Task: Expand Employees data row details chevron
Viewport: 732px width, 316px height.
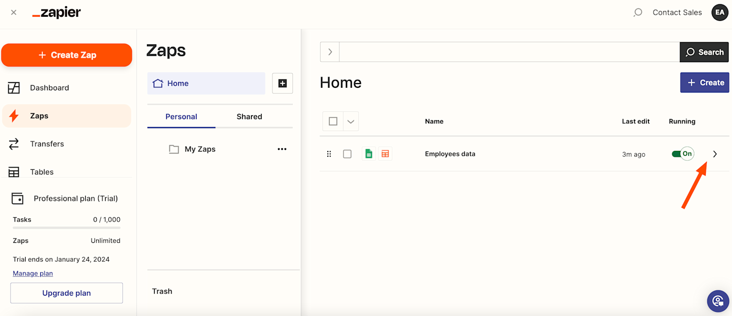Action: tap(715, 154)
